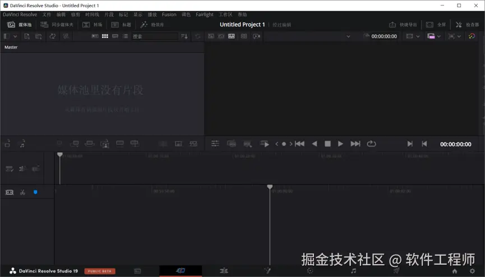Click the import media icon
Image resolution: width=485 pixels, height=277 pixels.
pos(27,36)
